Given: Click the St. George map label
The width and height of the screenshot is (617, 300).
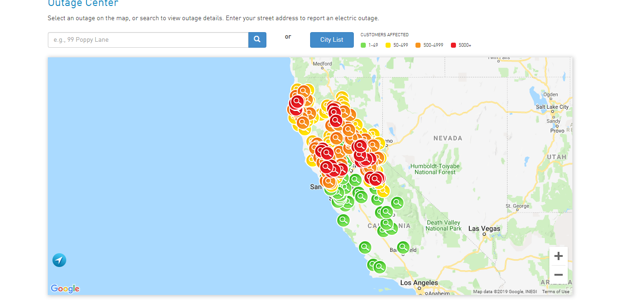Looking at the screenshot, I should (518, 206).
